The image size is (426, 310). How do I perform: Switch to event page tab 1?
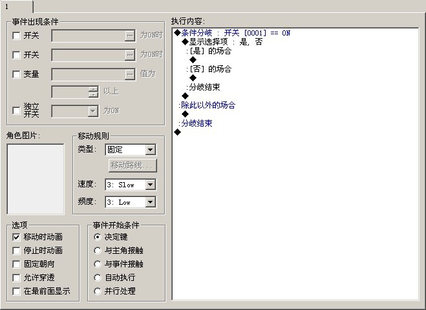(16, 6)
